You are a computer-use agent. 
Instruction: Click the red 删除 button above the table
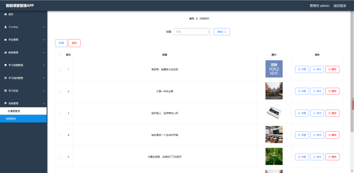[x=74, y=43]
